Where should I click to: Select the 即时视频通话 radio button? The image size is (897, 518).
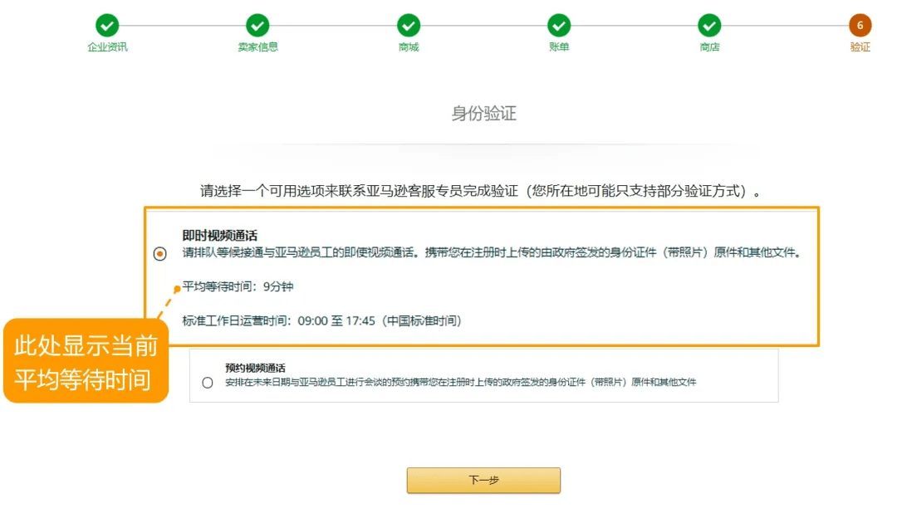(160, 254)
